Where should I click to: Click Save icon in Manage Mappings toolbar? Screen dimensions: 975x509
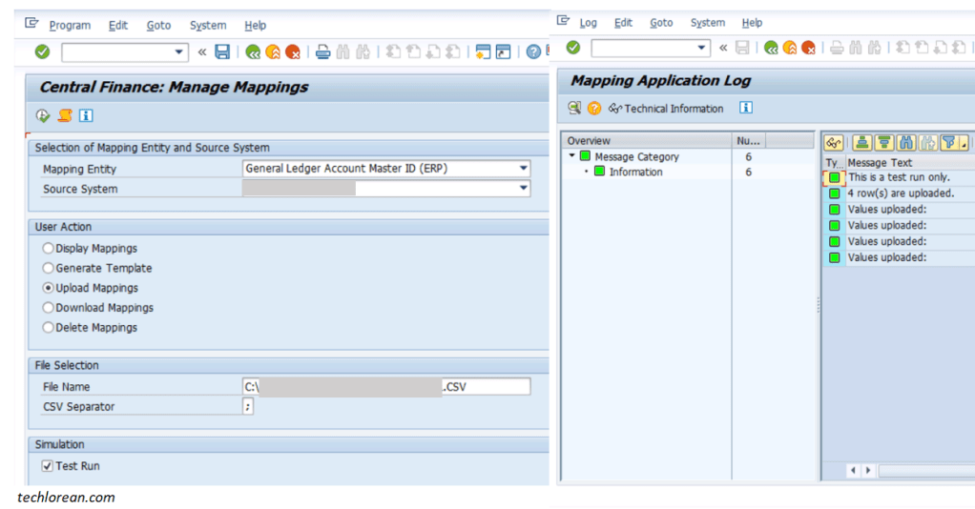tap(222, 51)
